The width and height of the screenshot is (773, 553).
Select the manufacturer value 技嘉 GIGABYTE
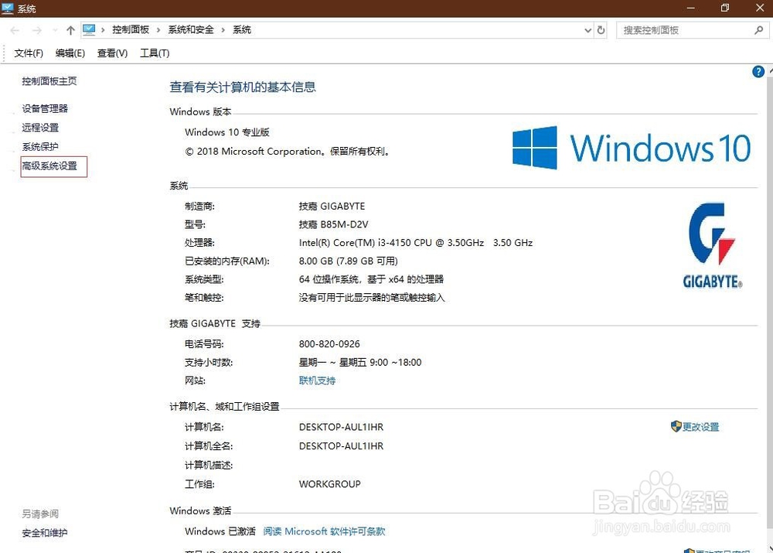point(332,207)
